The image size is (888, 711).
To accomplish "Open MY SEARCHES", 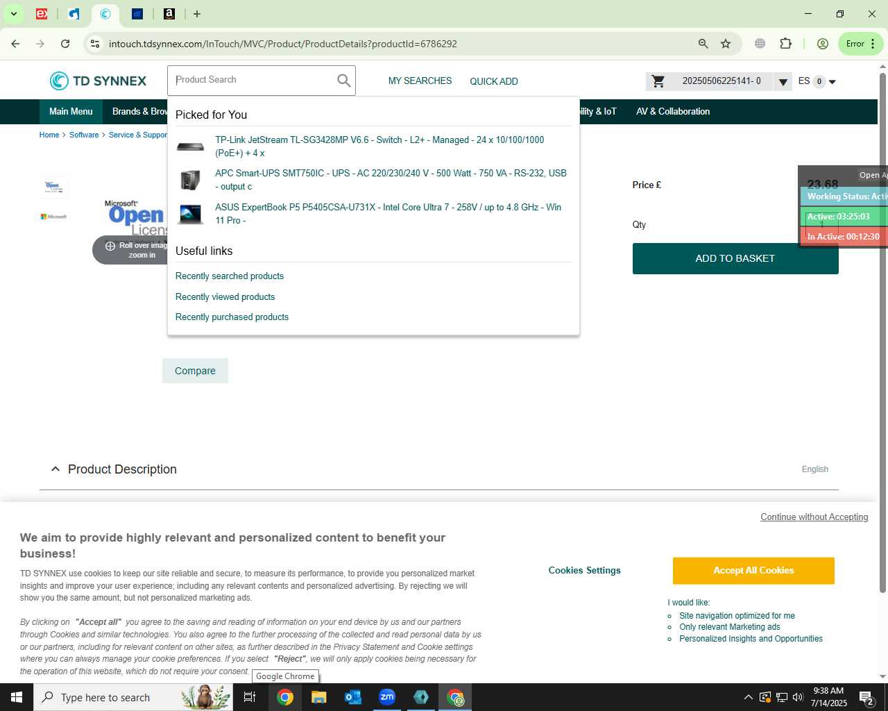I will click(420, 81).
